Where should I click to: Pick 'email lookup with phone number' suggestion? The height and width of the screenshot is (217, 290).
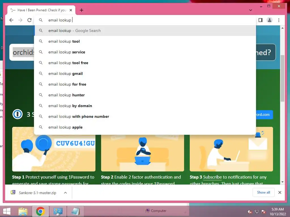145,116
